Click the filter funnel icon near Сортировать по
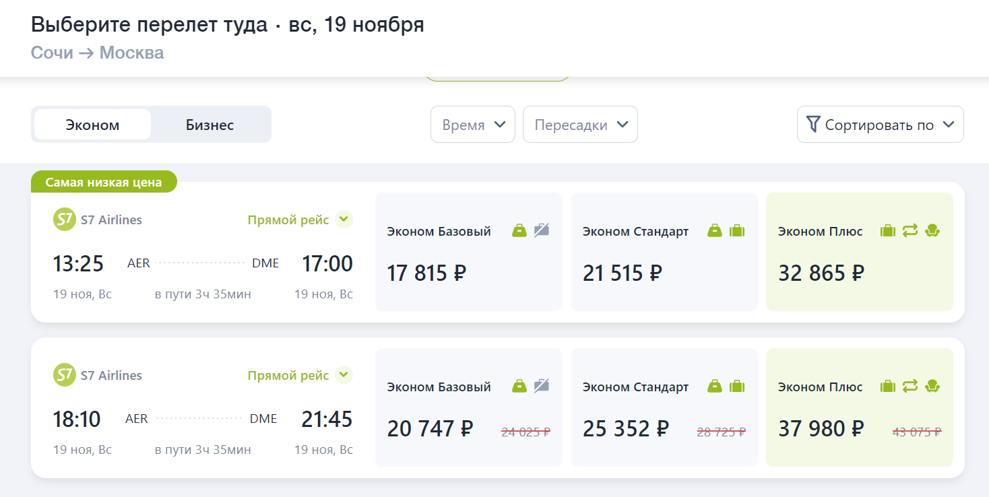Screen dimensions: 989x497 (813, 124)
